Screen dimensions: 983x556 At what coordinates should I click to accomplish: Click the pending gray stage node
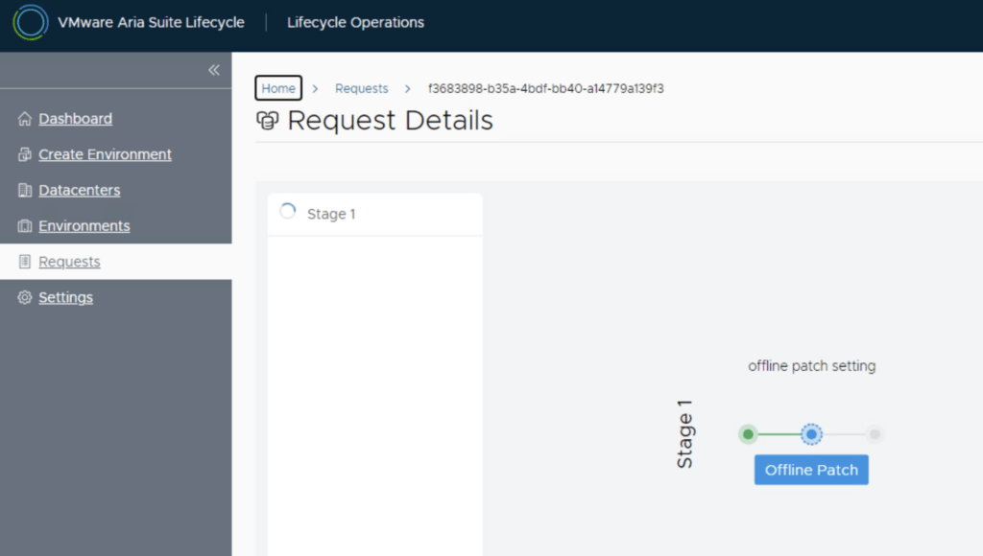coord(875,434)
